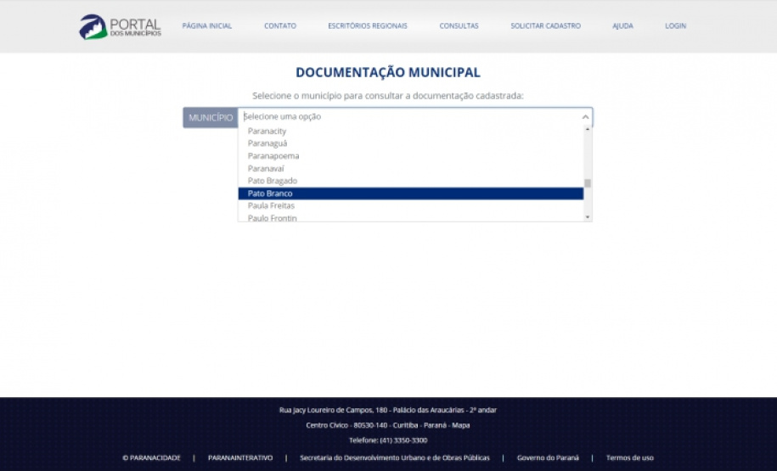Screen dimensions: 777x471
Task: Collapse the município dropdown with the chevron
Action: pos(585,117)
